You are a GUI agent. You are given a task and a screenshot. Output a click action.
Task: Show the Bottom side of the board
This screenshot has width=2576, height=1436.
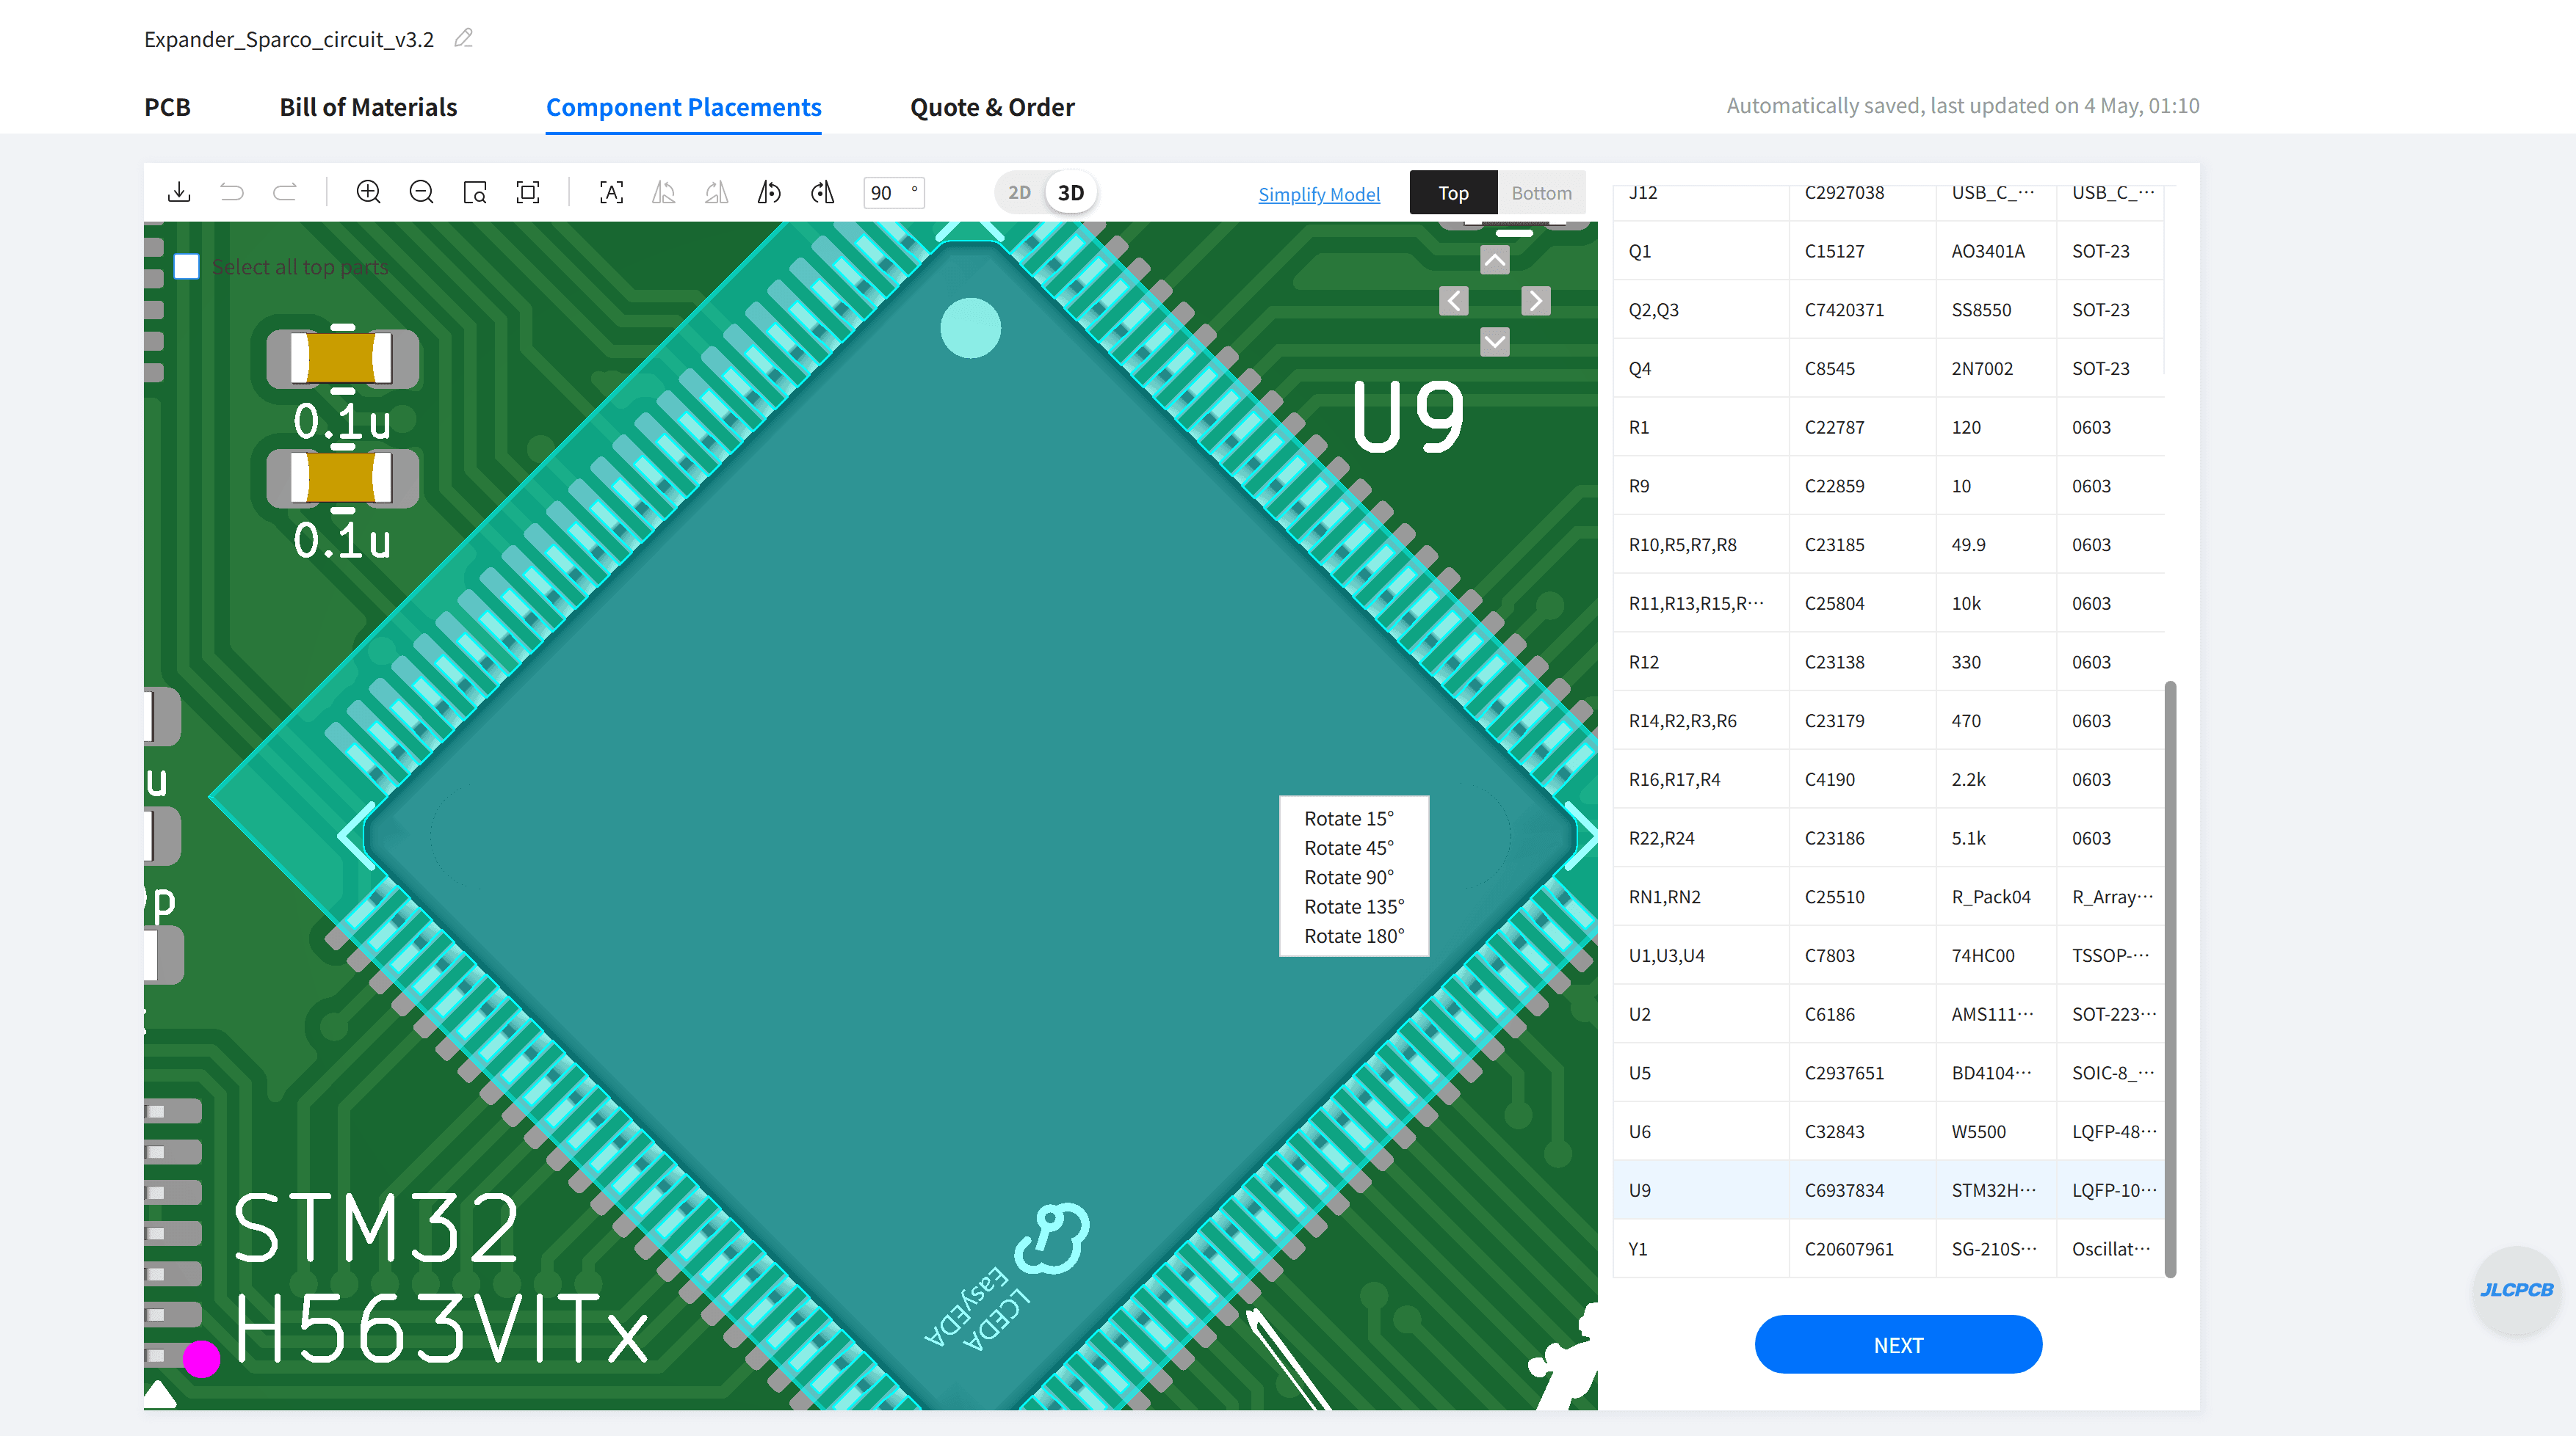click(1541, 193)
